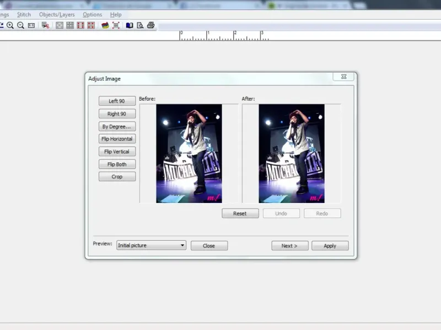This screenshot has width=441, height=330.
Task: Click the stacked color layers icon
Action: click(105, 25)
